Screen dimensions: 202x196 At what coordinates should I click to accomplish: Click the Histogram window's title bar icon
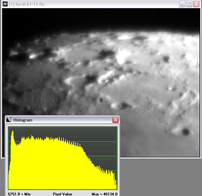coord(9,120)
